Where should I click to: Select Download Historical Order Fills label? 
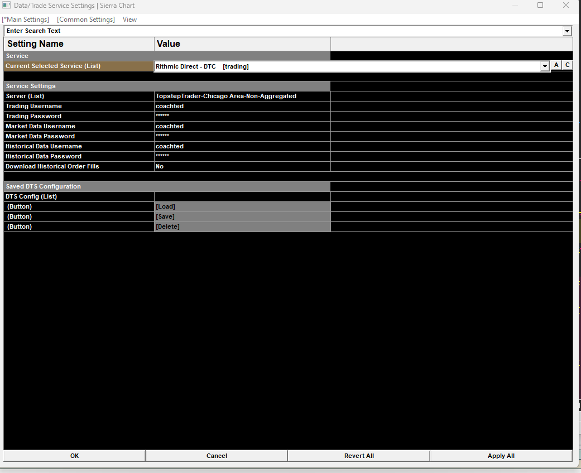point(52,166)
